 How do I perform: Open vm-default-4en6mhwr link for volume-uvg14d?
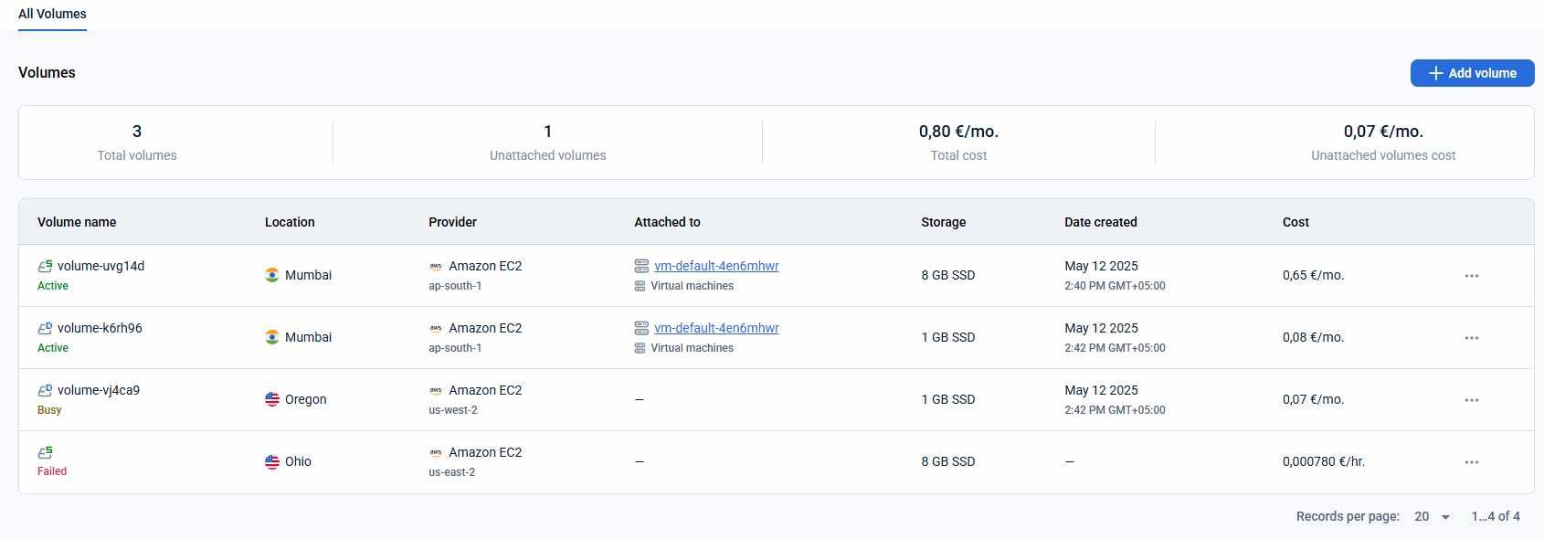(716, 266)
